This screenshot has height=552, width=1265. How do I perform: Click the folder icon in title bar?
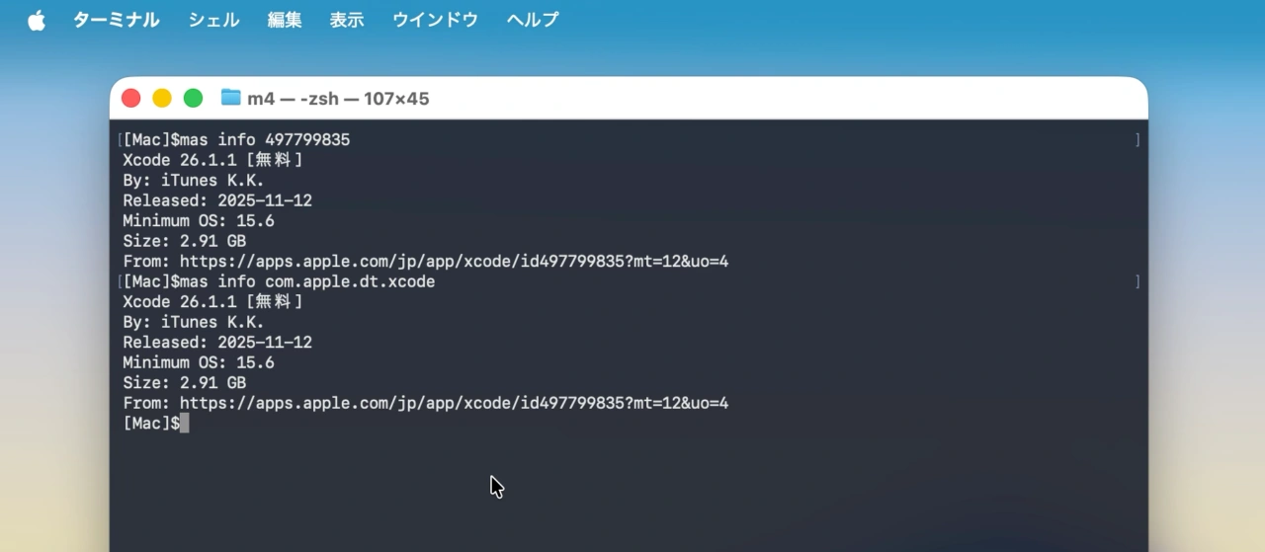231,98
